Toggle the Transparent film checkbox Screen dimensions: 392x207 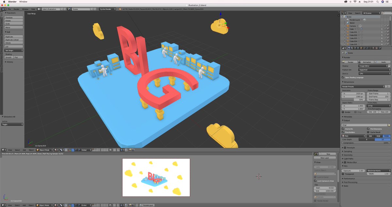point(343,174)
